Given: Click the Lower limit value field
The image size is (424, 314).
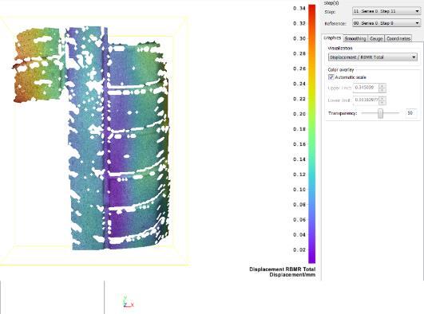Looking at the screenshot, I should pos(366,100).
